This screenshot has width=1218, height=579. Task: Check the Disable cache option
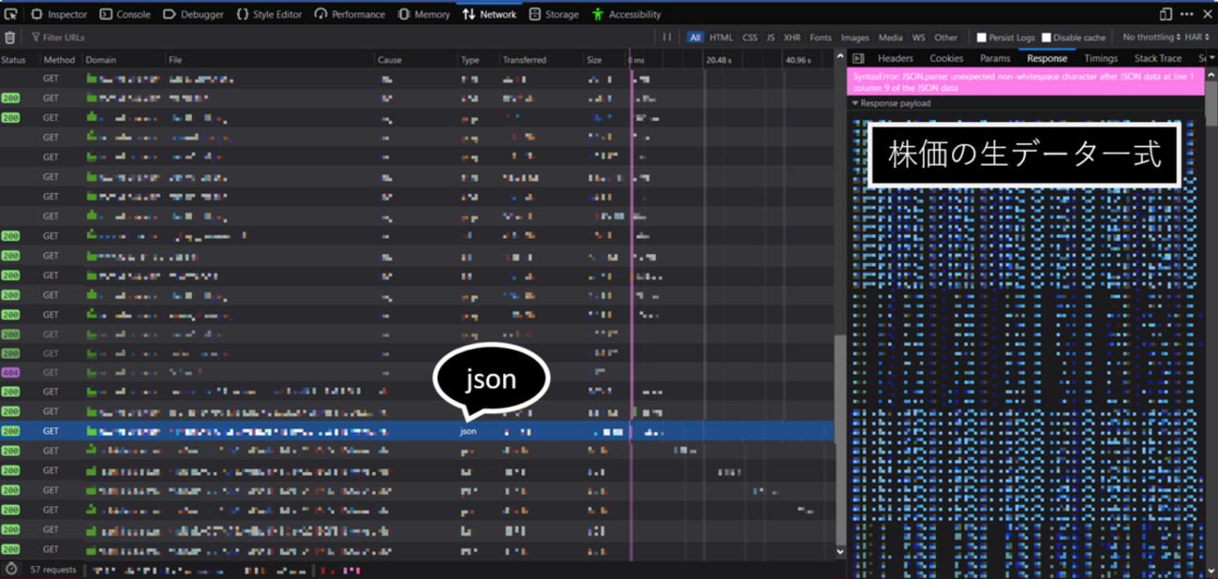1047,37
